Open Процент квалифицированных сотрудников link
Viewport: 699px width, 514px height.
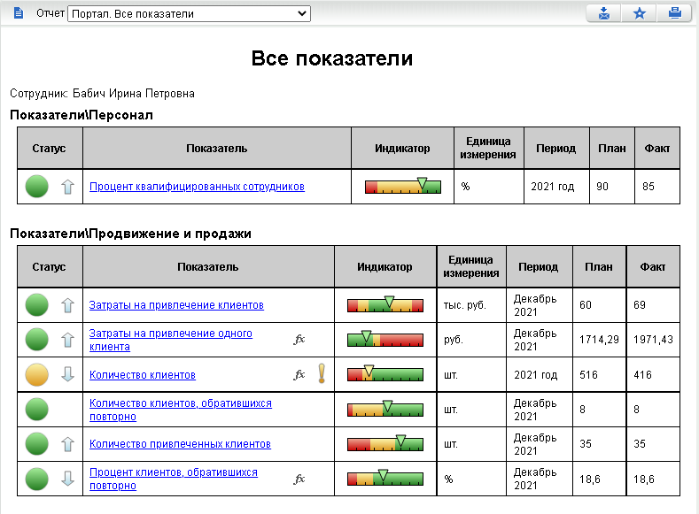click(197, 187)
